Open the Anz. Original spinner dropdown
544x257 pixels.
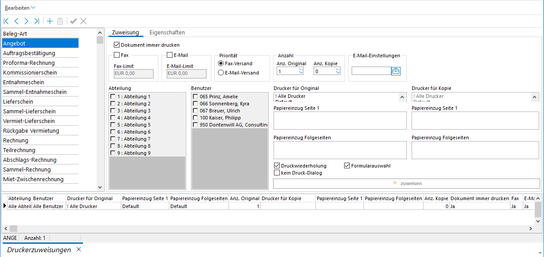tap(301, 71)
